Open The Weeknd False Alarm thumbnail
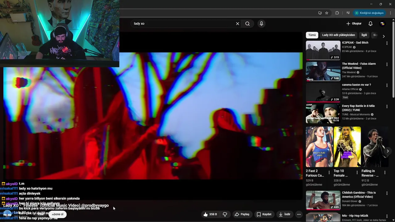The height and width of the screenshot is (222, 395). point(323,72)
